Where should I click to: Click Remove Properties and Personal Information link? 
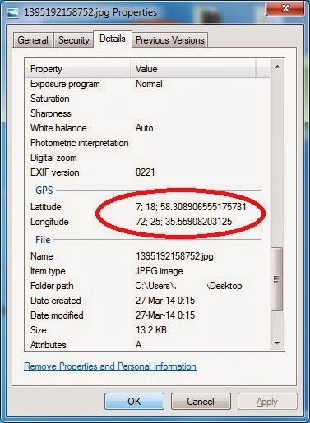(x=110, y=366)
